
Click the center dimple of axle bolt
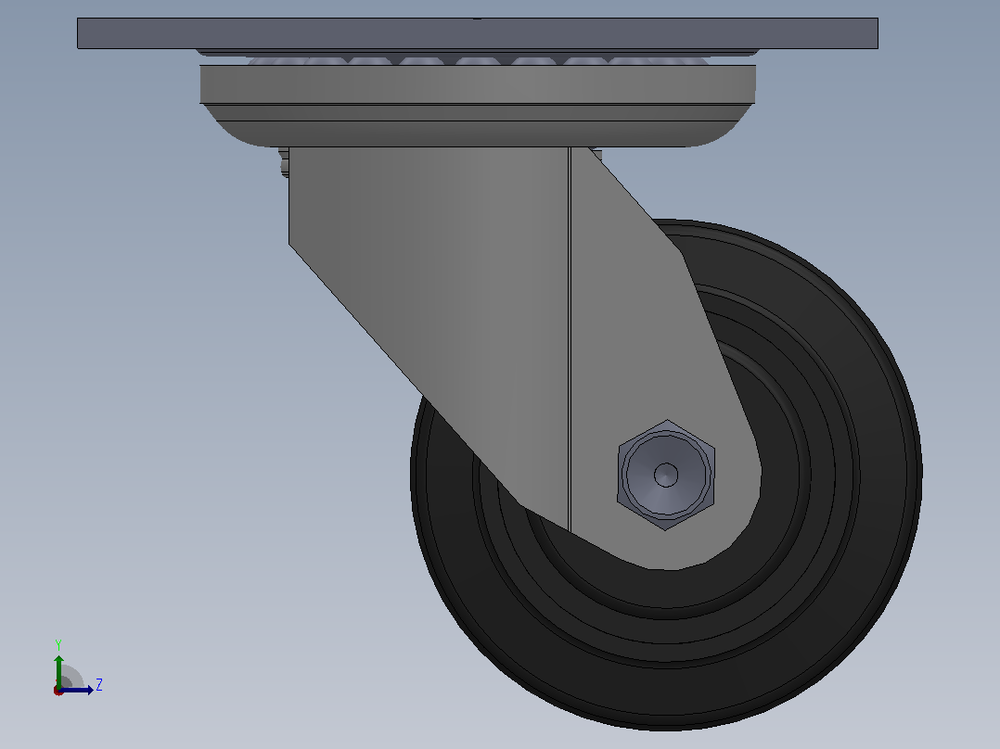coord(666,476)
